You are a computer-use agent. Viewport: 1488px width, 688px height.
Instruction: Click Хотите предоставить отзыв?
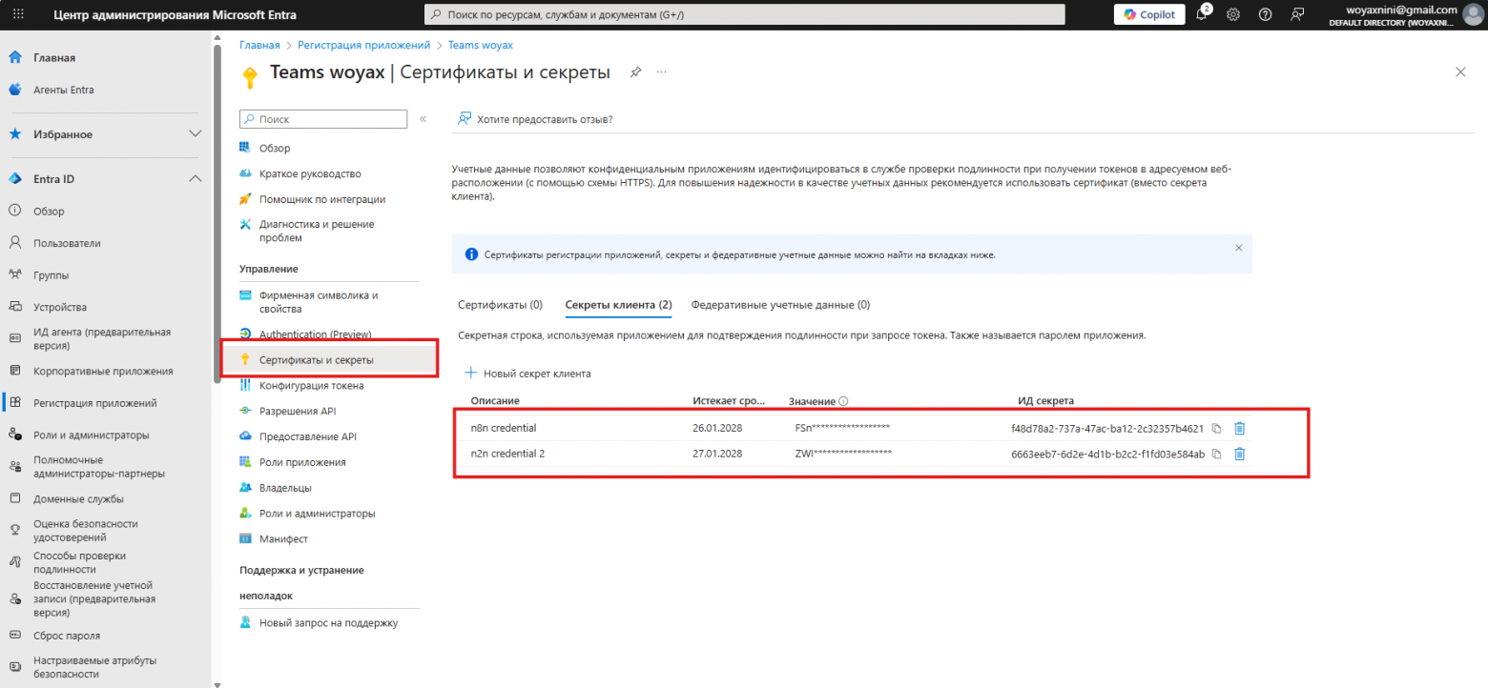(535, 119)
